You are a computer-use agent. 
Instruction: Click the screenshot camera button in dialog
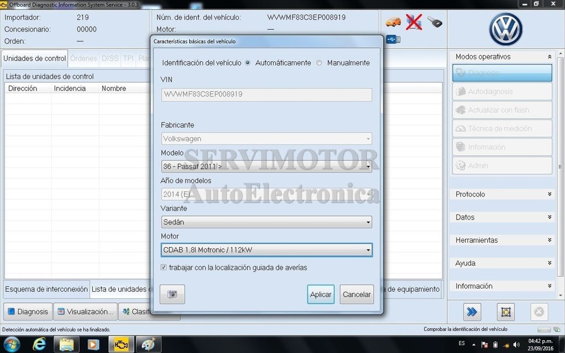pos(172,295)
